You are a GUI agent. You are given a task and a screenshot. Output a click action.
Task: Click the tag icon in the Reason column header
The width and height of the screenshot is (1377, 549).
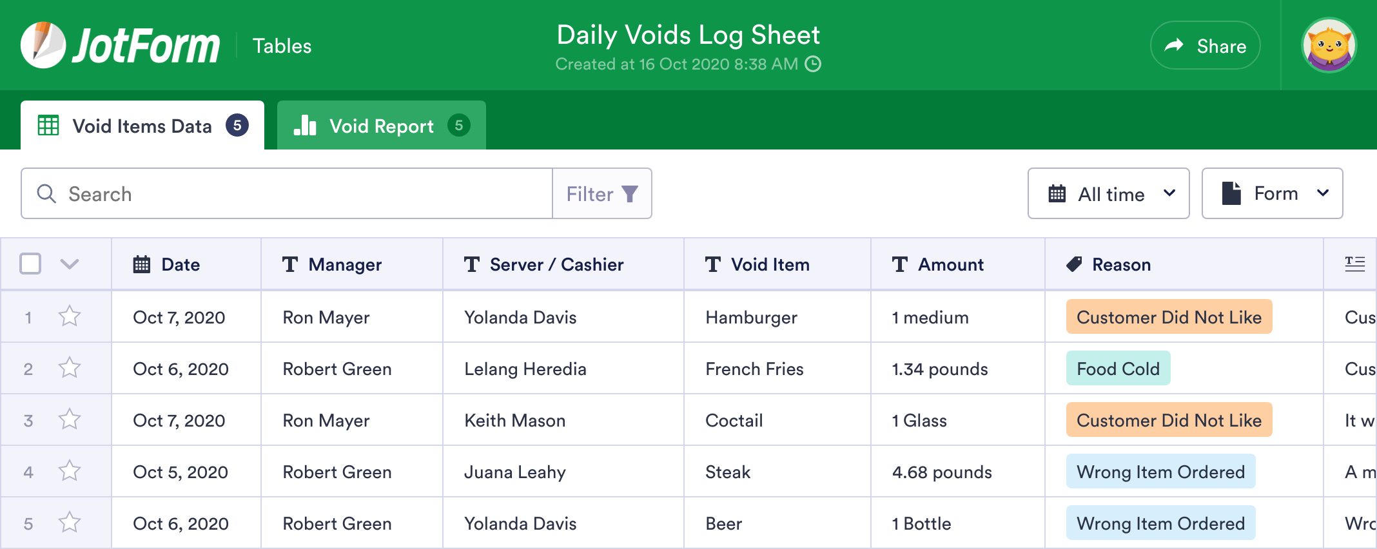point(1073,264)
